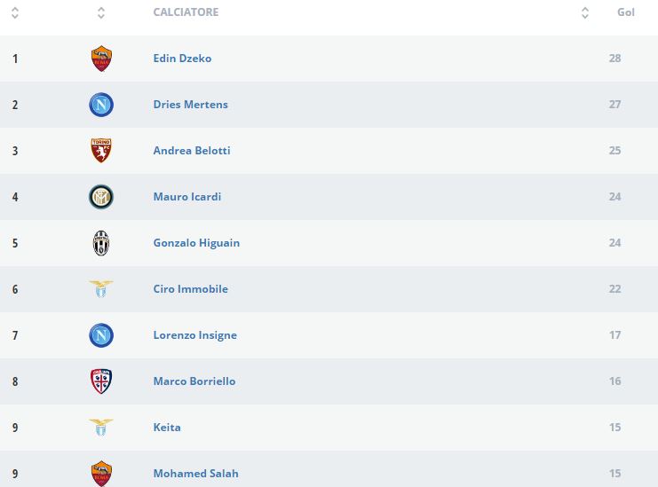
Task: Click the CALCIATORE column header
Action: click(186, 12)
